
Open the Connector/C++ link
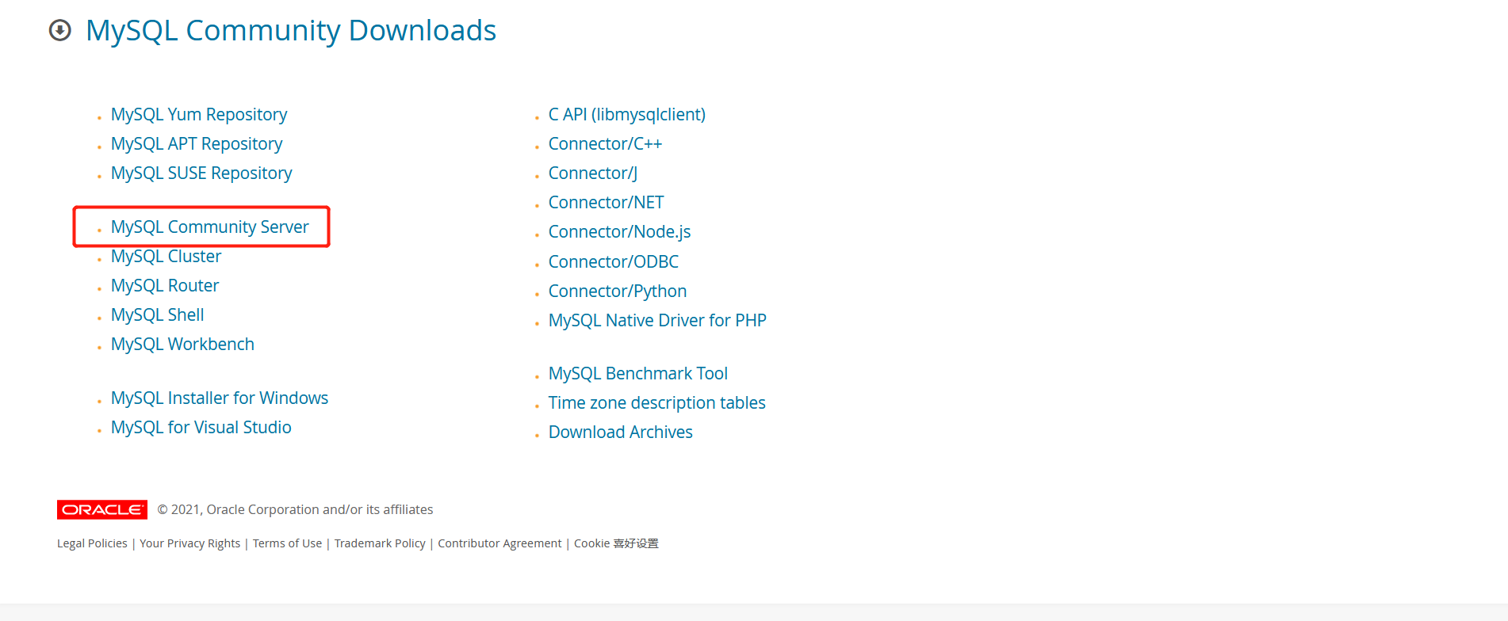[x=605, y=144]
